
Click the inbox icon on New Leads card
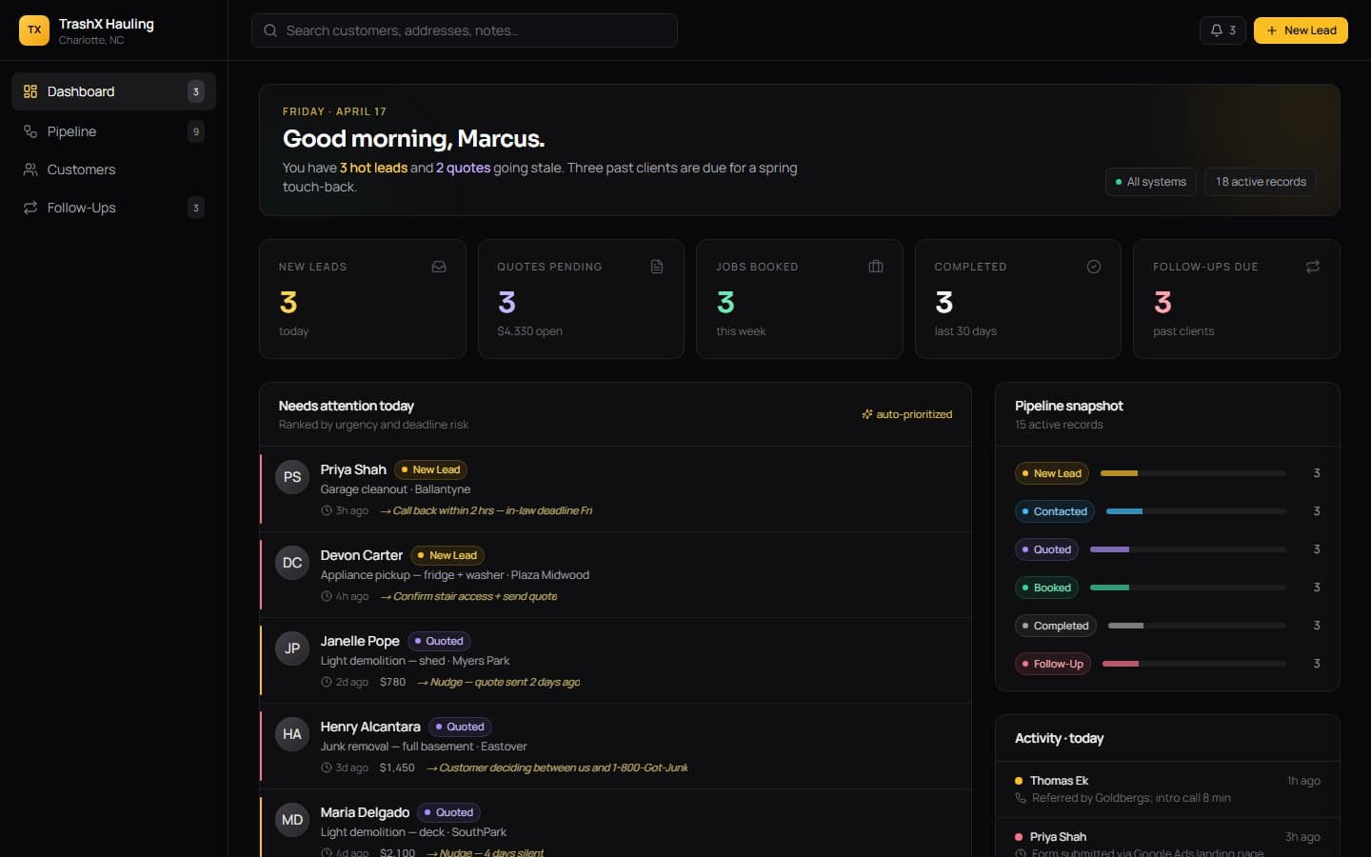439,267
